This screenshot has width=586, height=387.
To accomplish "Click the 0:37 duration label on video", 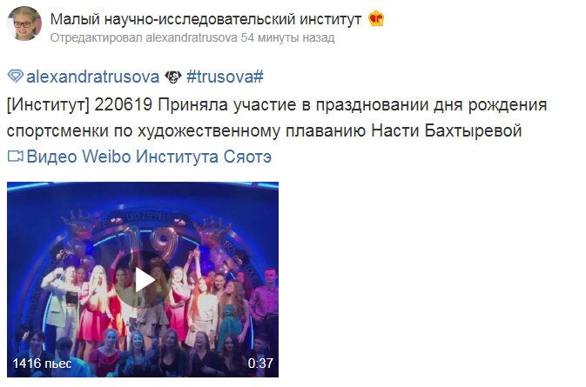I will (x=260, y=364).
